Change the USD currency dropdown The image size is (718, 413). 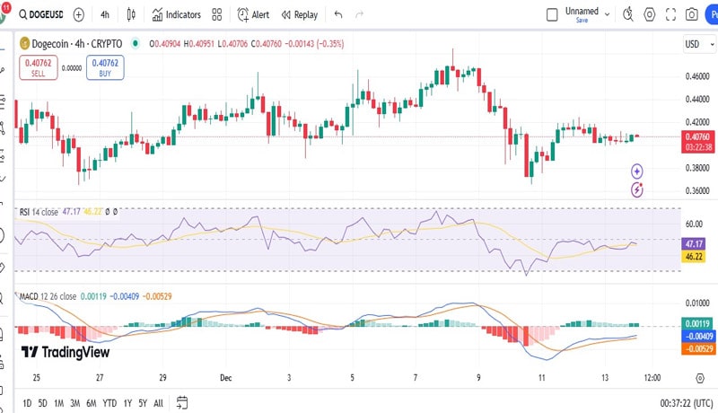point(699,44)
